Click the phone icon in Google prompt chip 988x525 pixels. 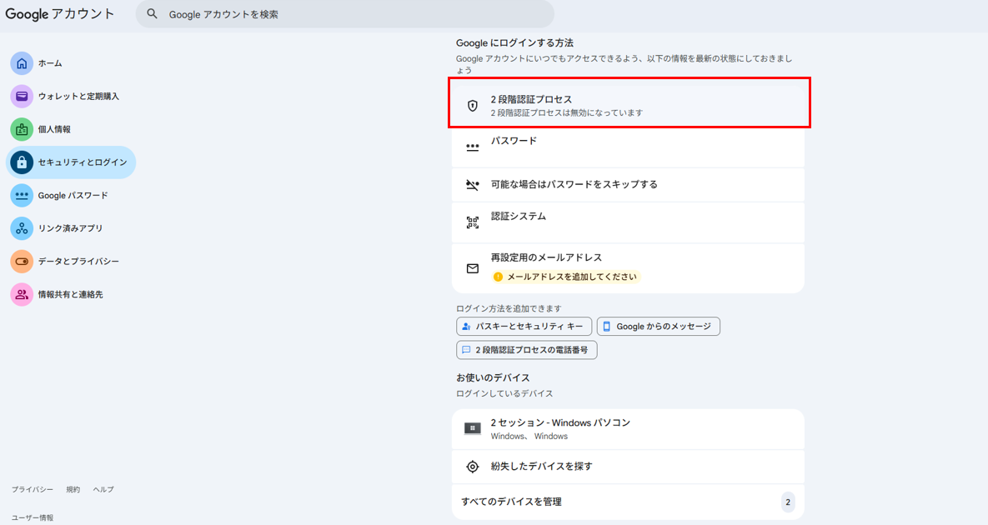point(607,327)
